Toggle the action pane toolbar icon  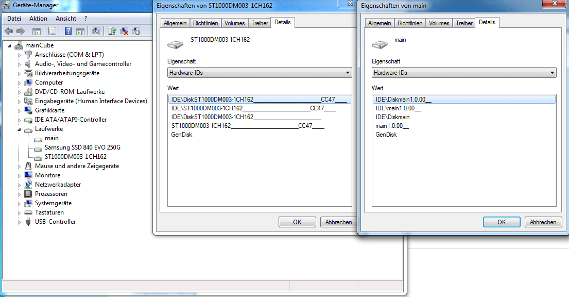pos(80,31)
